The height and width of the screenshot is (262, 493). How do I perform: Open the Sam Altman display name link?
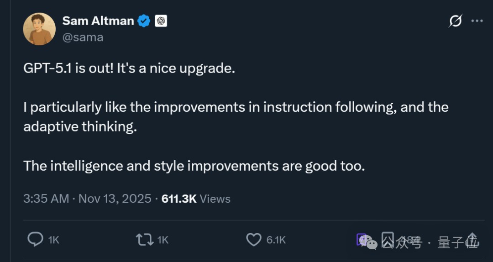pyautogui.click(x=98, y=21)
